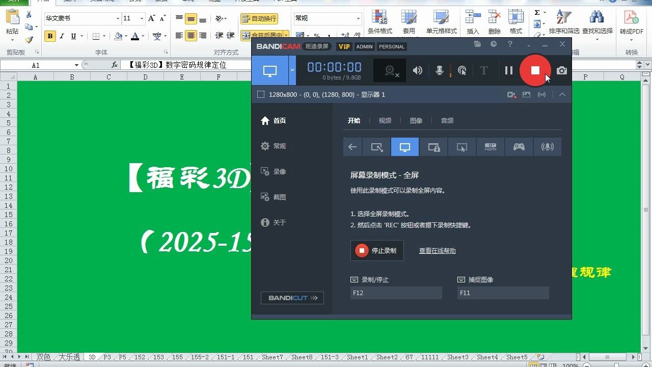The image size is (652, 367).
Task: Switch to the 双色 sheet tab
Action: click(x=43, y=357)
